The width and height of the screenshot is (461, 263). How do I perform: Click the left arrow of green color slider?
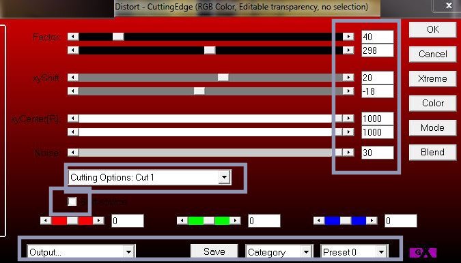point(182,221)
